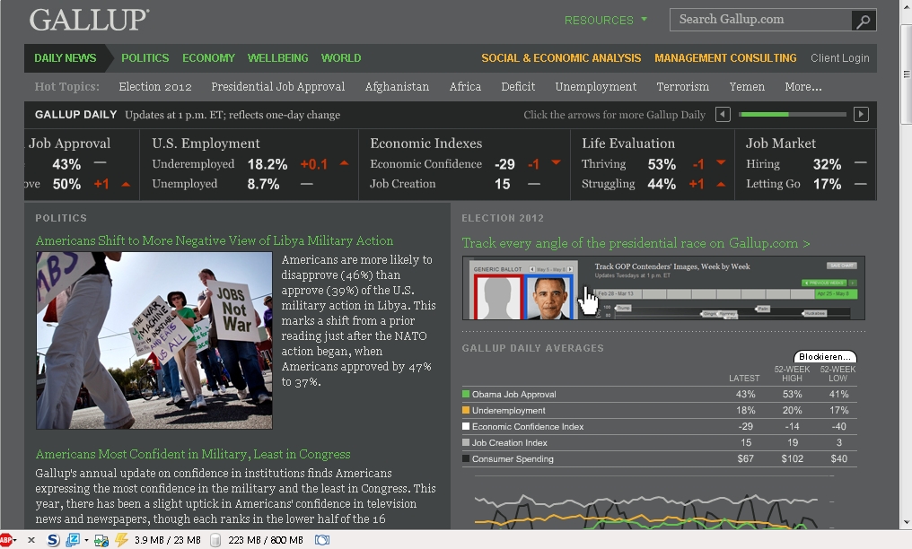The width and height of the screenshot is (912, 549).
Task: Click Underemployment orange swatch
Action: pyautogui.click(x=466, y=410)
